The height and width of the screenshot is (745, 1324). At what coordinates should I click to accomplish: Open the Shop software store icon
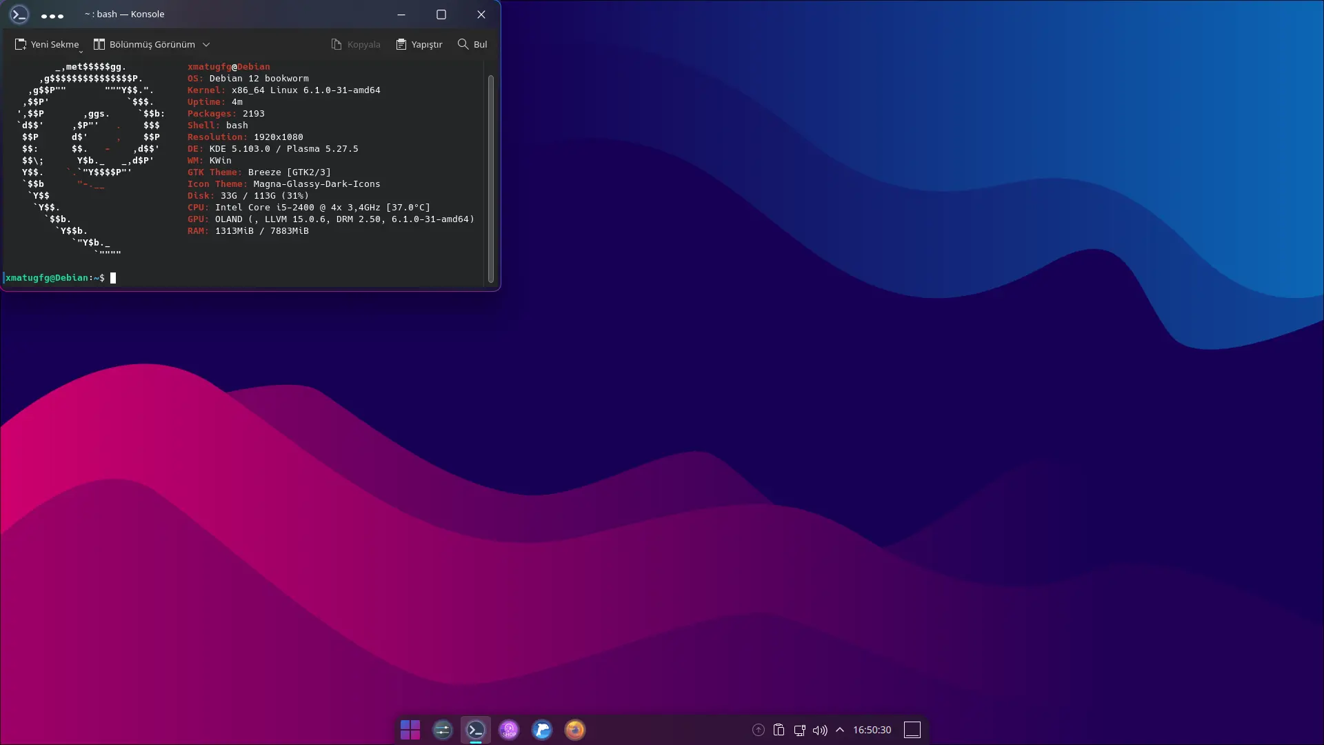509,730
